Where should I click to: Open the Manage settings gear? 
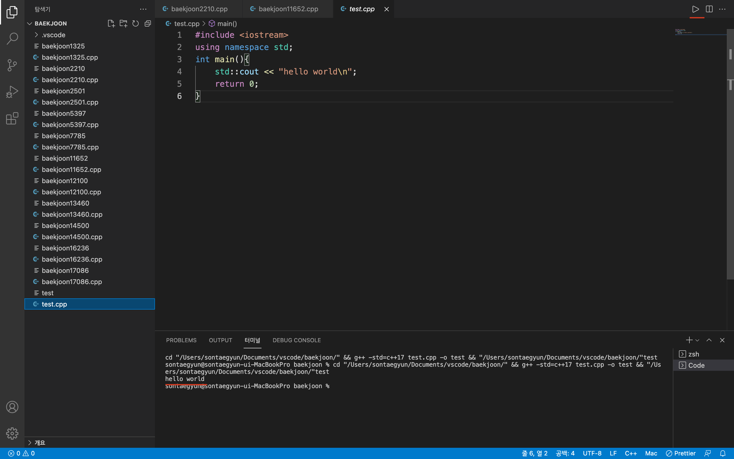tap(12, 433)
